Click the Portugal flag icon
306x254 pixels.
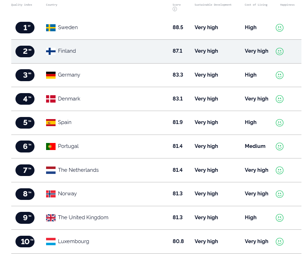51,146
